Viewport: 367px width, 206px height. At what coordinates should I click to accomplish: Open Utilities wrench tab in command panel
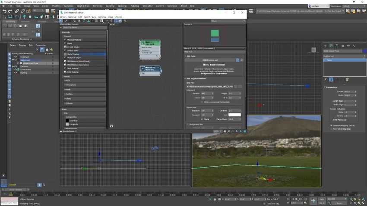354,46
